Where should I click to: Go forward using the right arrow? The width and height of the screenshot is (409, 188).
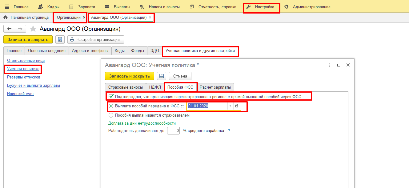(x=20, y=29)
